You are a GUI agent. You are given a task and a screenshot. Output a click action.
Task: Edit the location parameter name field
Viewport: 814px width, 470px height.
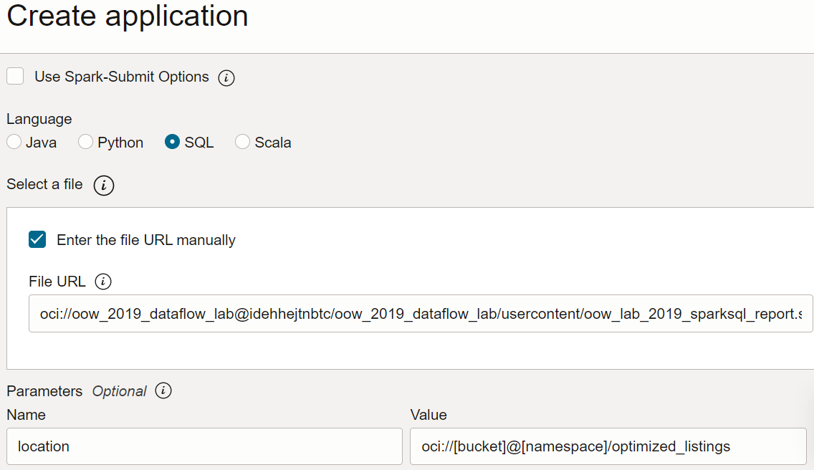(x=204, y=446)
